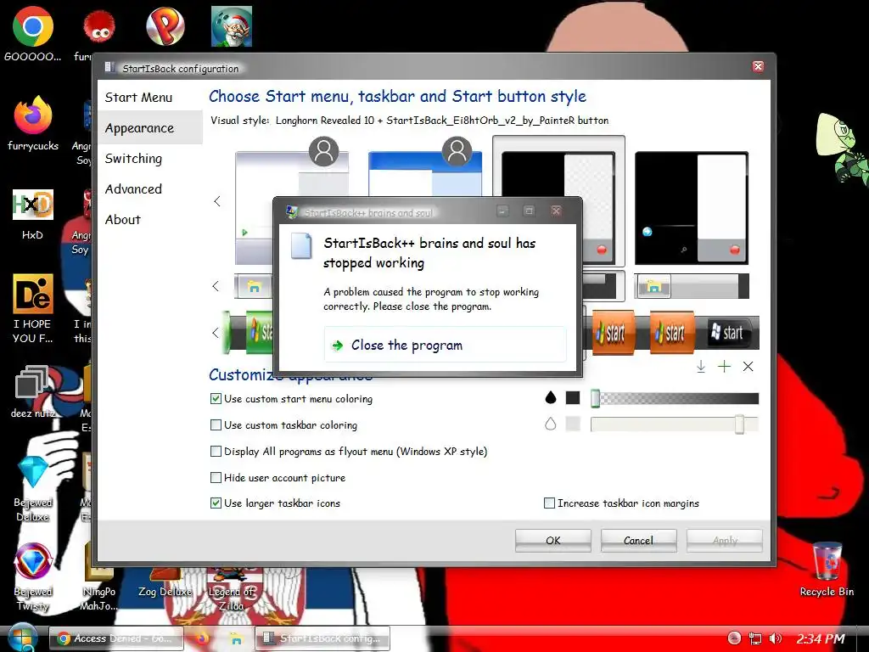This screenshot has height=652, width=869.
Task: Switch to 'Access Denied' Chrome taskbar button
Action: (x=118, y=638)
